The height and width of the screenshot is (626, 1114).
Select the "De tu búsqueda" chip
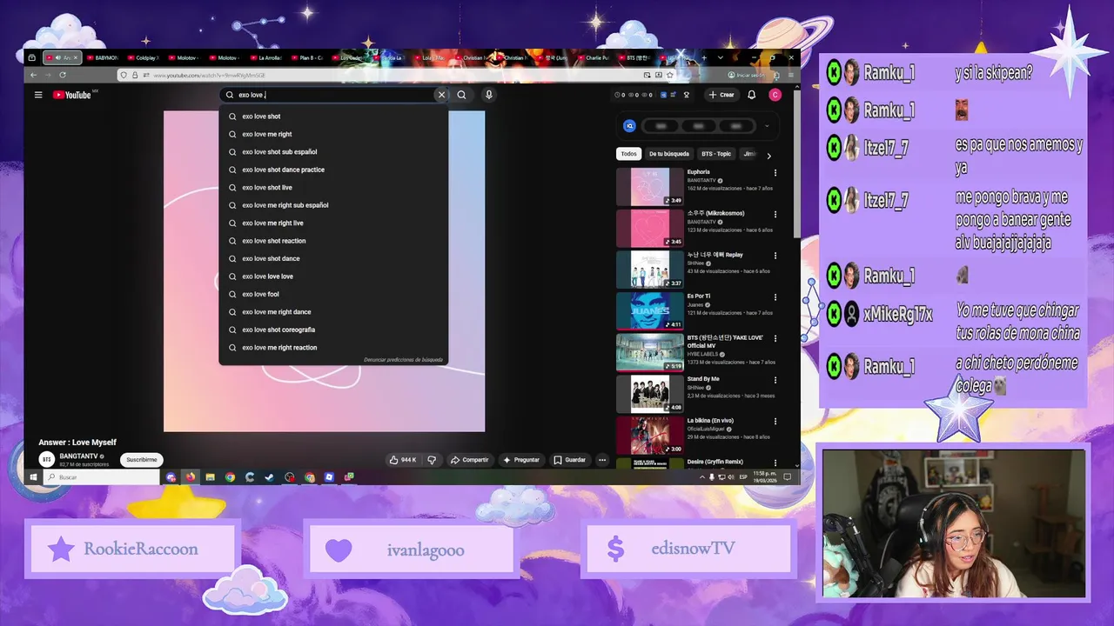point(669,154)
